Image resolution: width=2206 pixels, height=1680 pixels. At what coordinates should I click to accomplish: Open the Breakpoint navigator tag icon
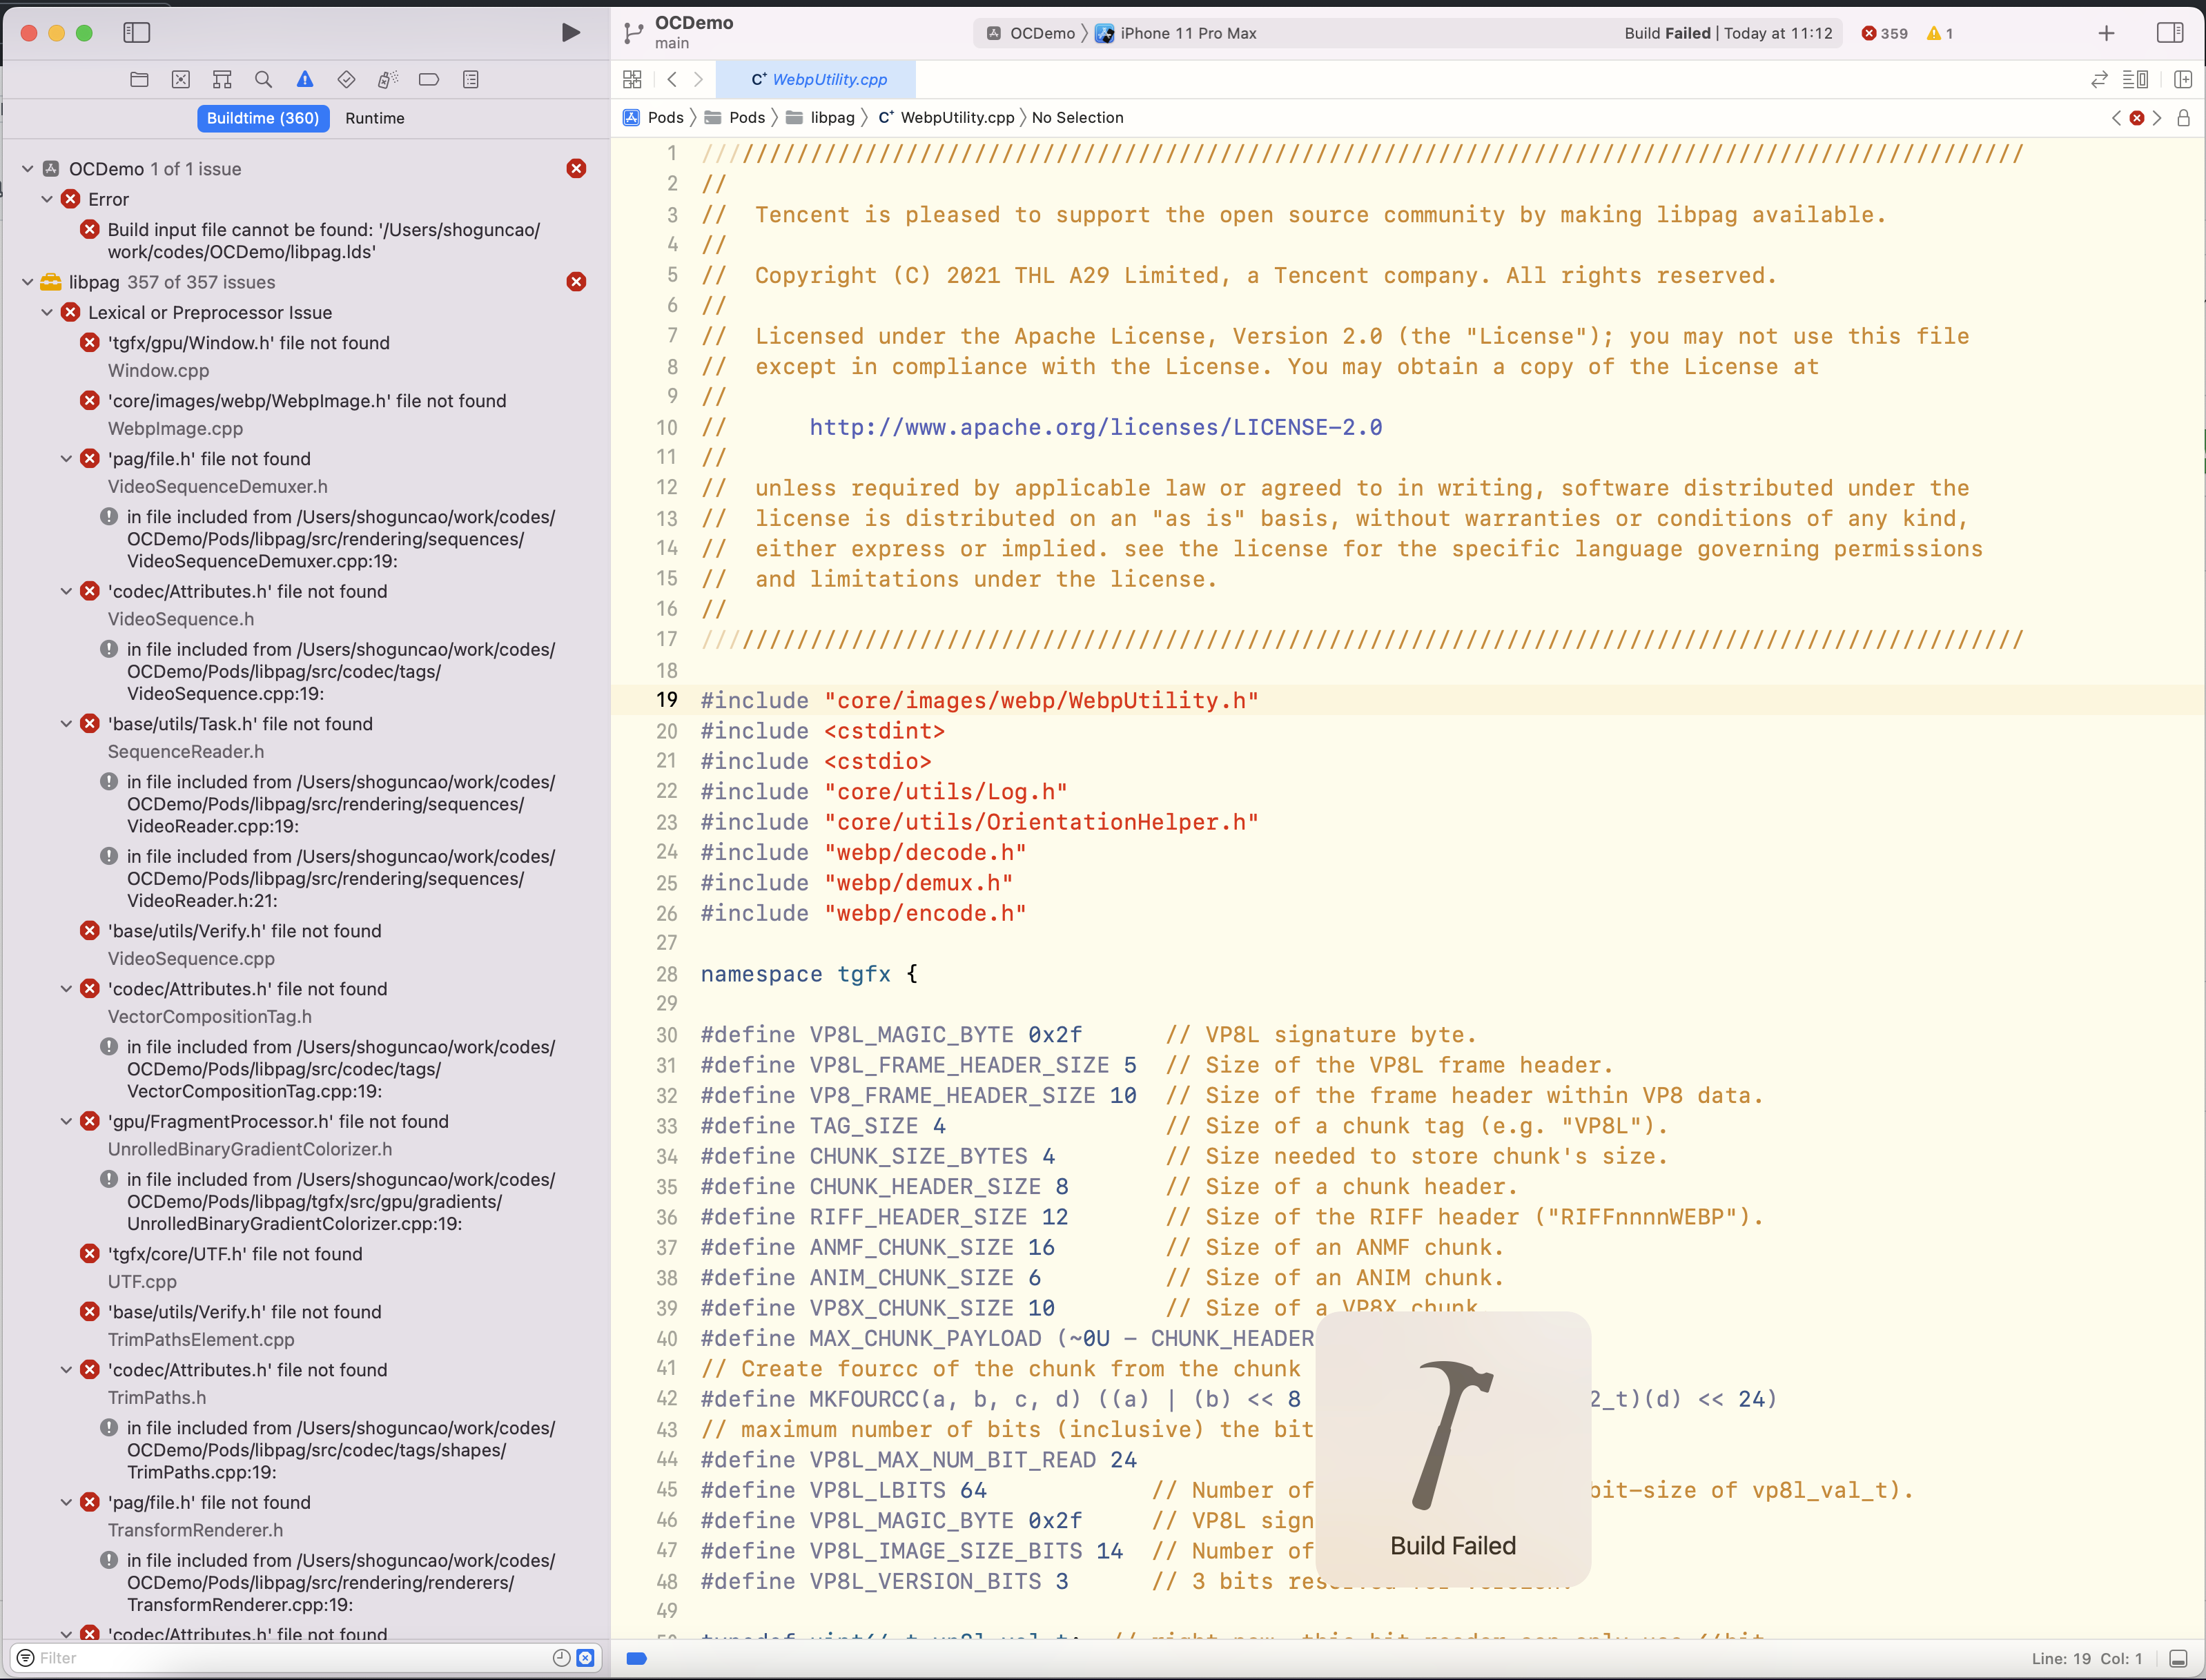pyautogui.click(x=429, y=79)
